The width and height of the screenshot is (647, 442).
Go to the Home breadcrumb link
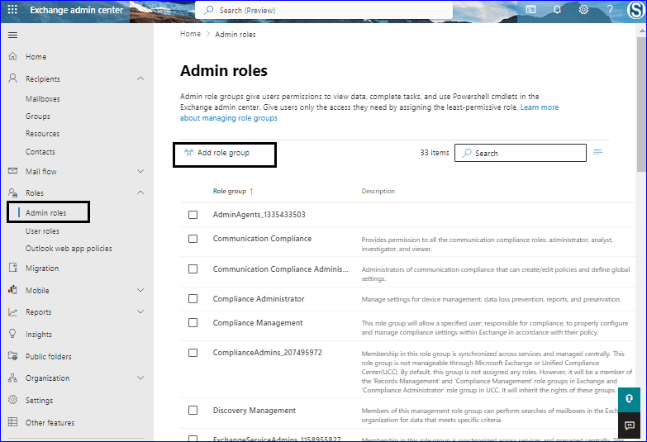point(190,34)
